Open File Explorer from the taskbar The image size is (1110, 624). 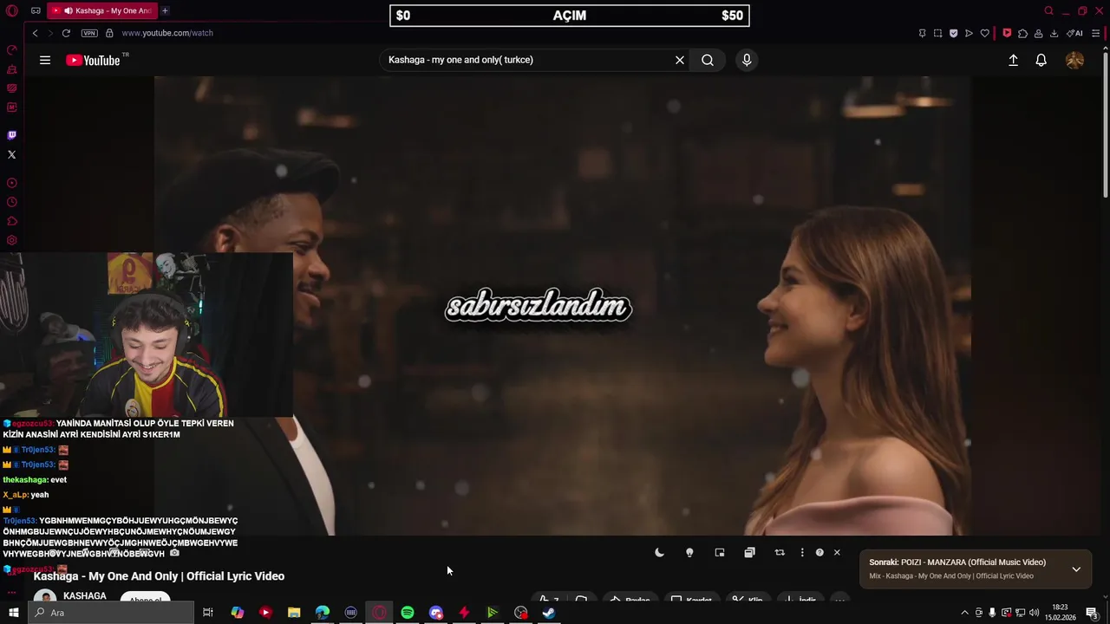tap(294, 613)
